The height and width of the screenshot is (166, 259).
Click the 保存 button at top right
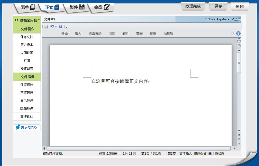click(218, 6)
